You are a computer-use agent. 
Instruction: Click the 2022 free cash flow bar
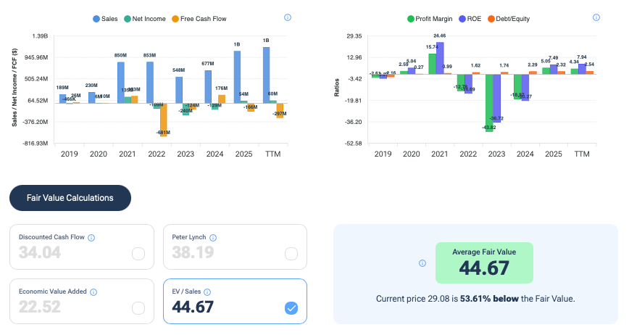point(164,120)
